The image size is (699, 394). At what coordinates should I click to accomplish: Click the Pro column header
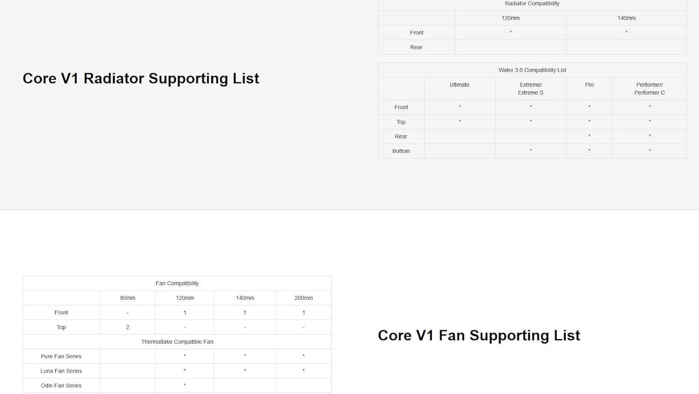[589, 85]
